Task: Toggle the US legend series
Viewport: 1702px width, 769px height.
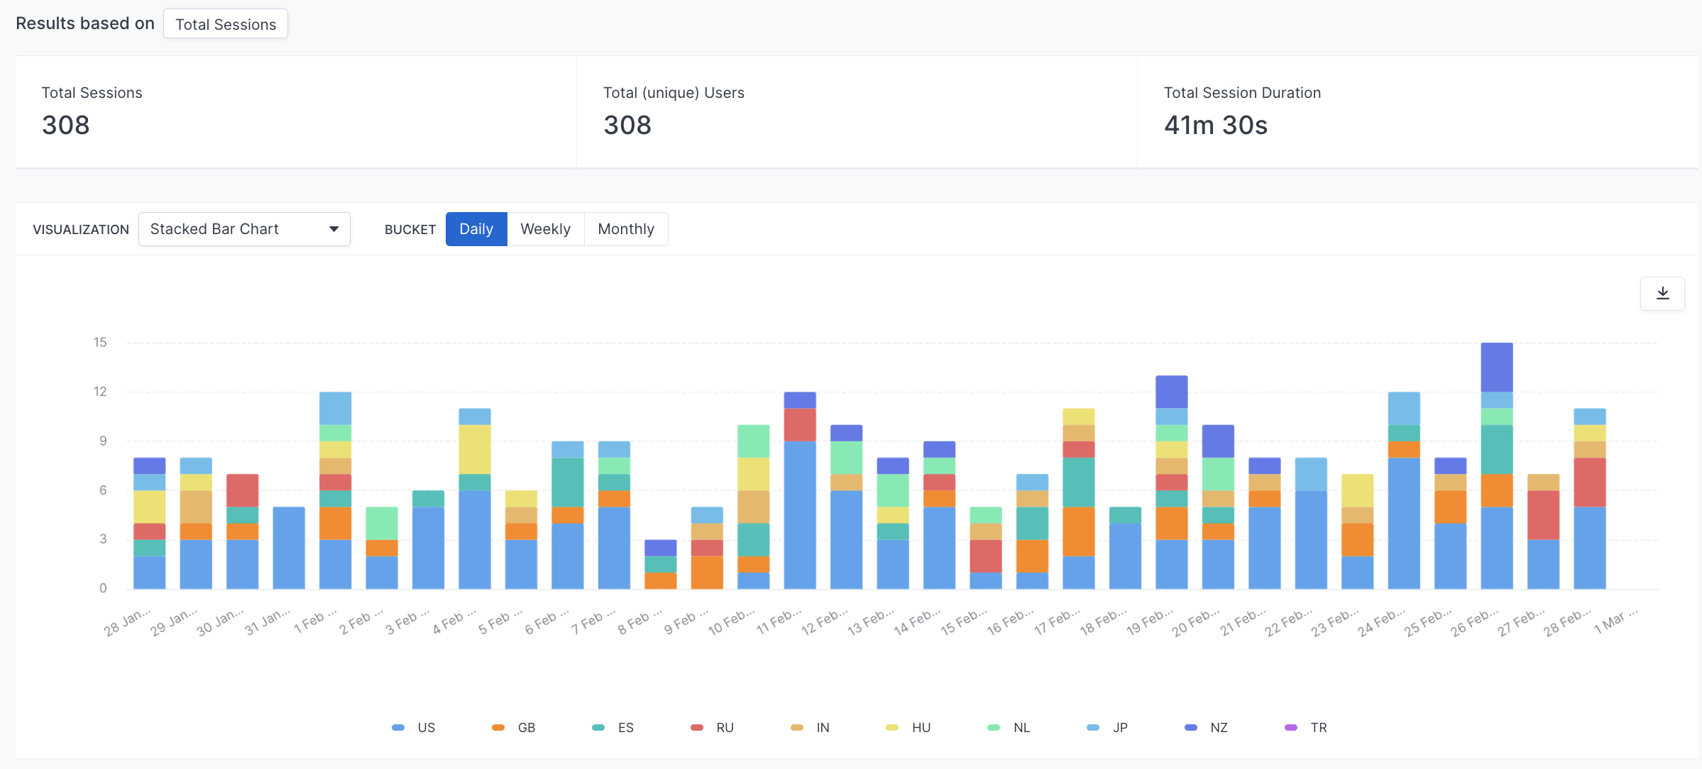Action: [414, 728]
